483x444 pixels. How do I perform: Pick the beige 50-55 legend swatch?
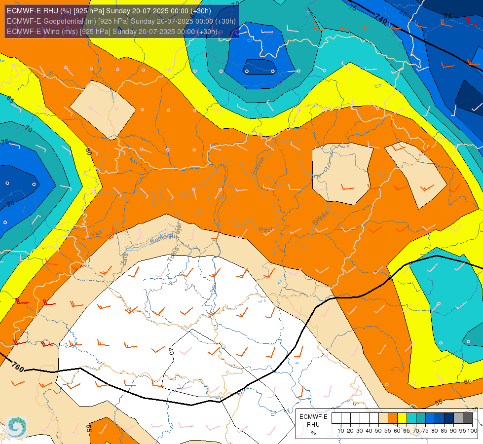pyautogui.click(x=383, y=418)
